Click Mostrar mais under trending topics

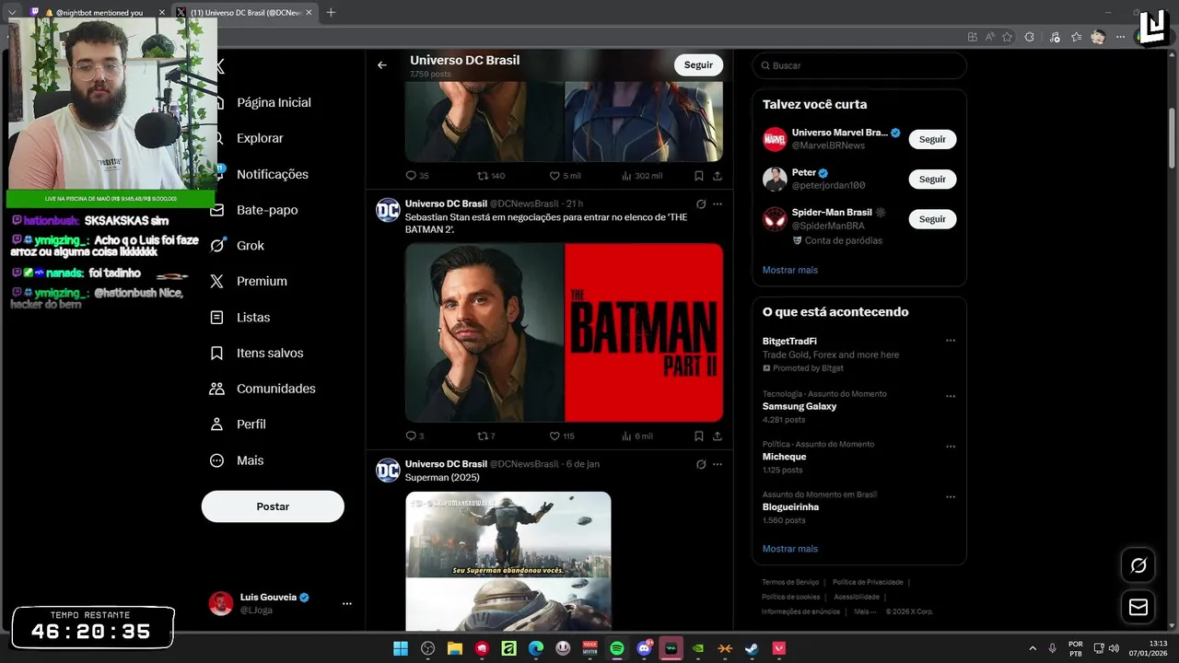click(x=790, y=549)
